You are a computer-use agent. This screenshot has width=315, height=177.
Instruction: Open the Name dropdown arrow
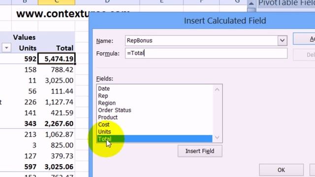click(x=282, y=40)
